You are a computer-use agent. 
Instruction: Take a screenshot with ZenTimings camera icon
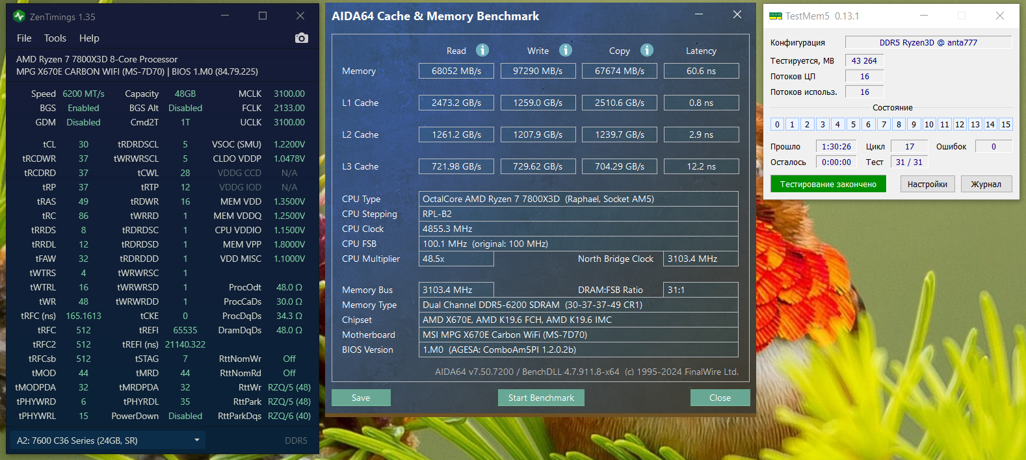tap(301, 38)
